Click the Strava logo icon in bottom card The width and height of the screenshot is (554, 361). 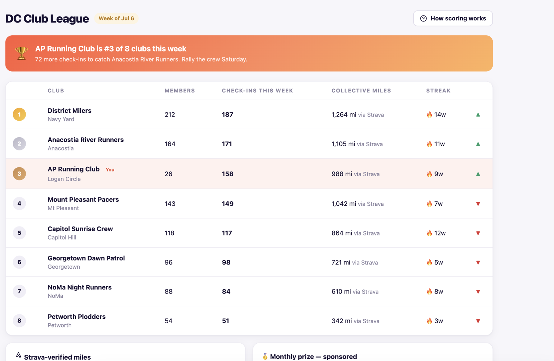(x=18, y=355)
